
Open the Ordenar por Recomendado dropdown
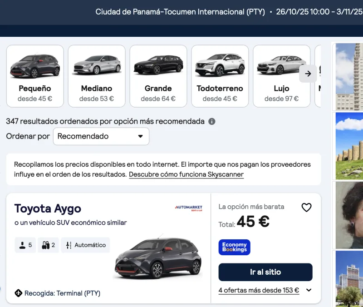101,136
